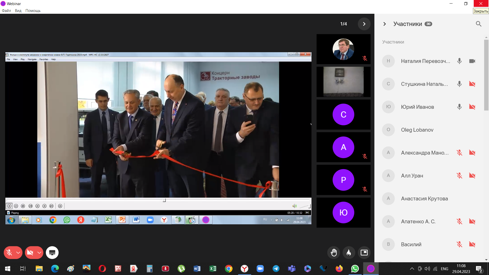This screenshot has width=489, height=275.
Task: Toggle microphone of Стушкина Наталь...
Action: tap(459, 84)
